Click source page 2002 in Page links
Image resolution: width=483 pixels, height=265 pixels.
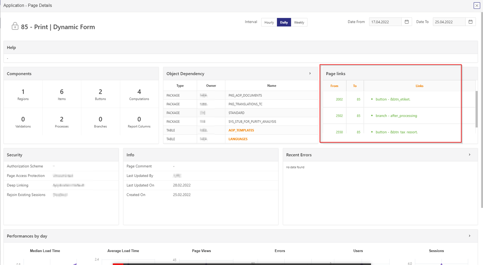point(339,99)
